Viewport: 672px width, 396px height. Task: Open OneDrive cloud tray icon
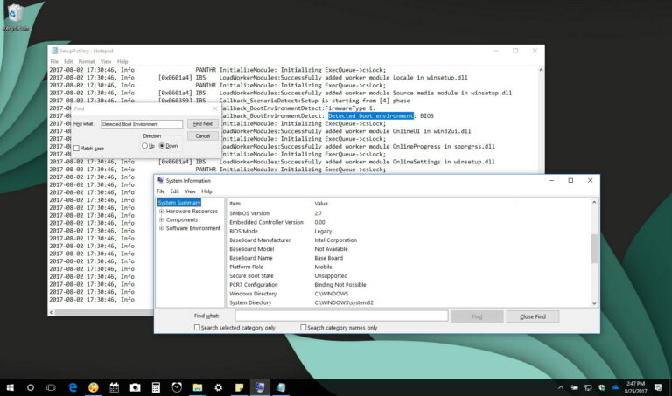tap(615, 387)
